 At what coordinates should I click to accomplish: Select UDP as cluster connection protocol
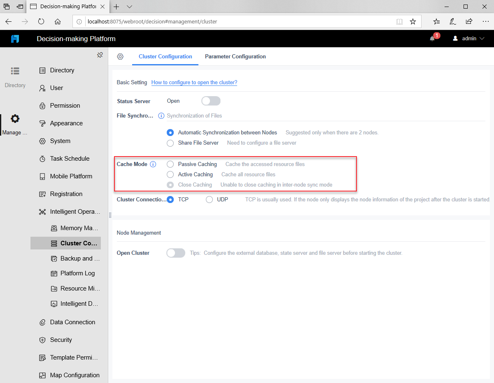pos(209,199)
